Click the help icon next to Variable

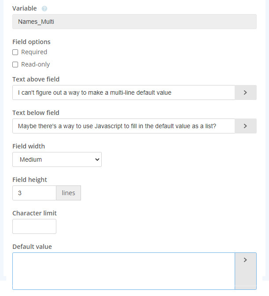(44, 9)
